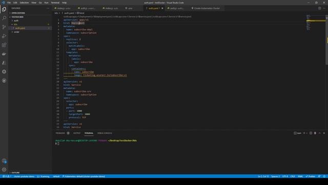Open the Manage gear icon
Viewport: 328px width, 185px height.
4,170
